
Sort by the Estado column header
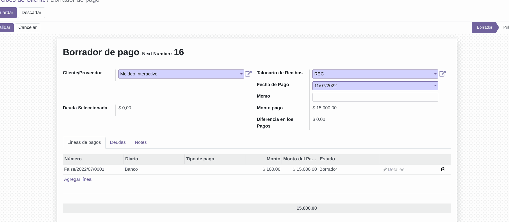pos(348,159)
